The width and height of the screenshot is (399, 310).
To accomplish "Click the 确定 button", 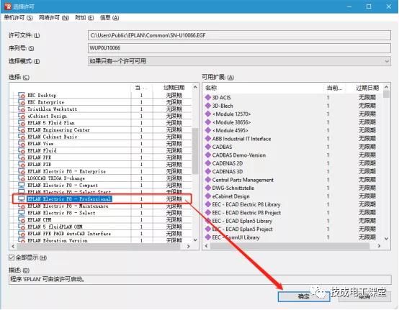I will click(x=304, y=296).
